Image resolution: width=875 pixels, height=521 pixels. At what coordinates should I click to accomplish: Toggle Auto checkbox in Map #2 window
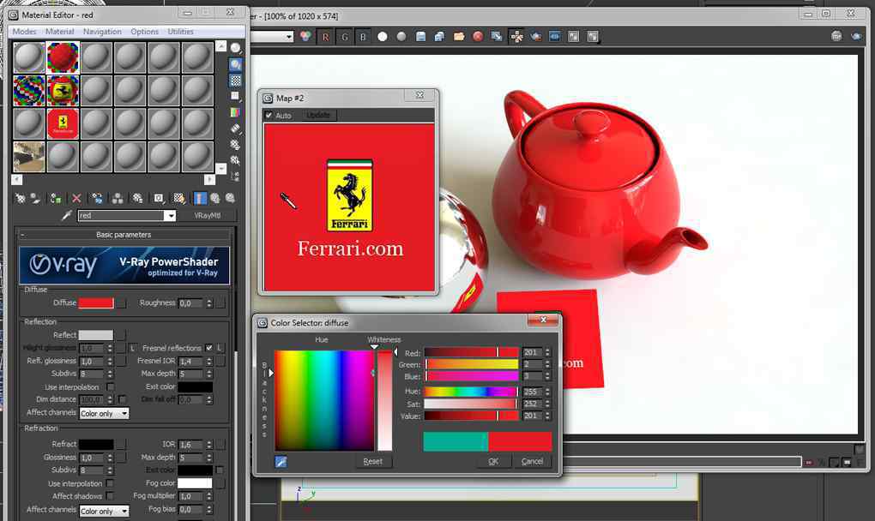click(269, 116)
